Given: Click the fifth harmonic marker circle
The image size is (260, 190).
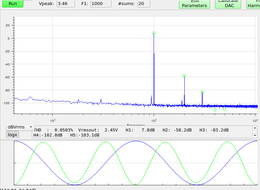Looking at the screenshot, I should point(225,109).
